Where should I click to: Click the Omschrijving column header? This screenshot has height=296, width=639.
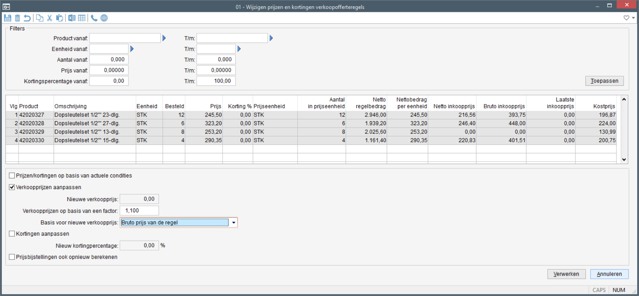click(x=70, y=106)
